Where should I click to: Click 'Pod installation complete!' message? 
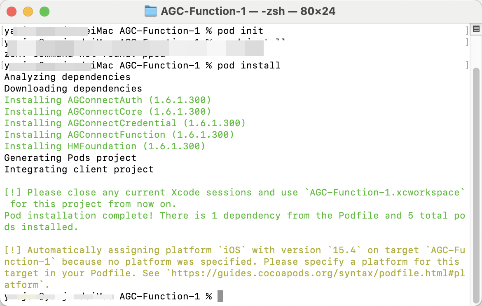pos(79,216)
